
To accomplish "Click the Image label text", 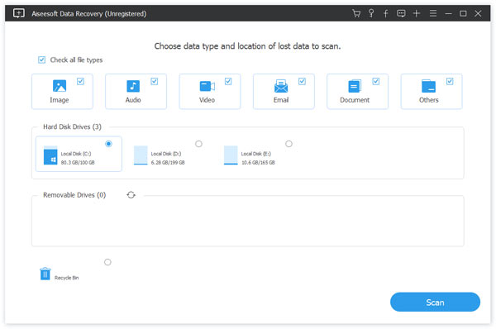I will [x=60, y=100].
